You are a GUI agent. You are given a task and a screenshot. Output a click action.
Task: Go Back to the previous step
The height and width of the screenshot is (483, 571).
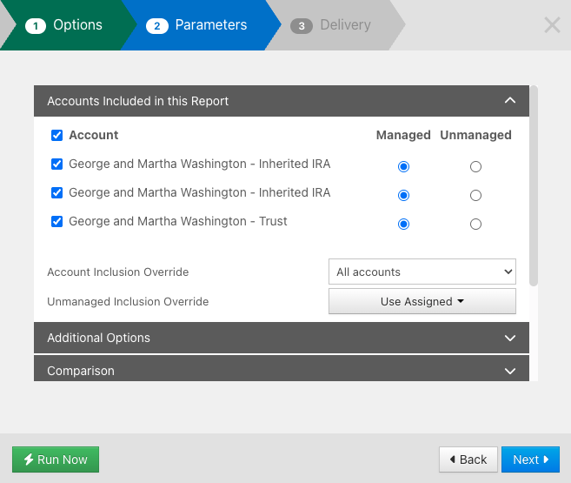click(468, 460)
